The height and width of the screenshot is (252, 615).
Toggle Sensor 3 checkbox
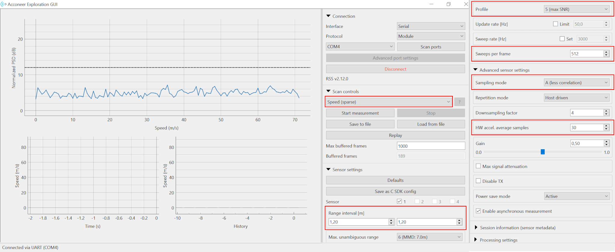pyautogui.click(x=435, y=201)
